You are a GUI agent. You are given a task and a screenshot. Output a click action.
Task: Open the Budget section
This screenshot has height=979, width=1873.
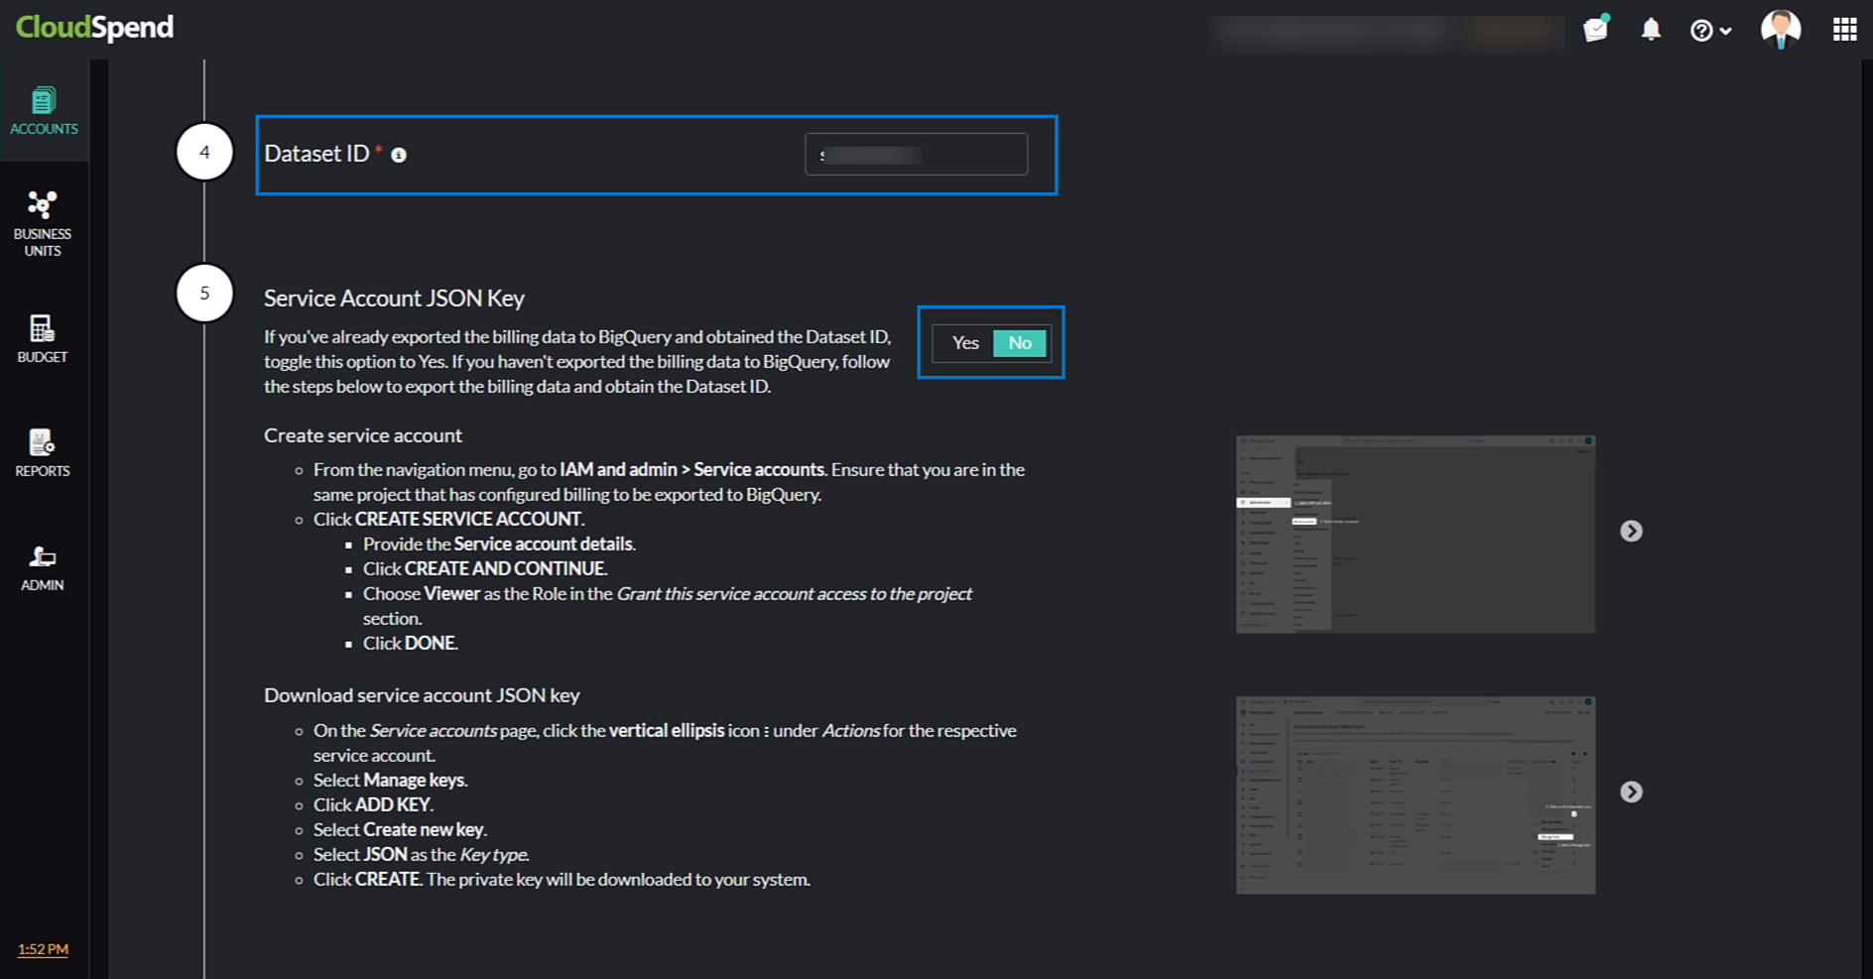point(42,338)
